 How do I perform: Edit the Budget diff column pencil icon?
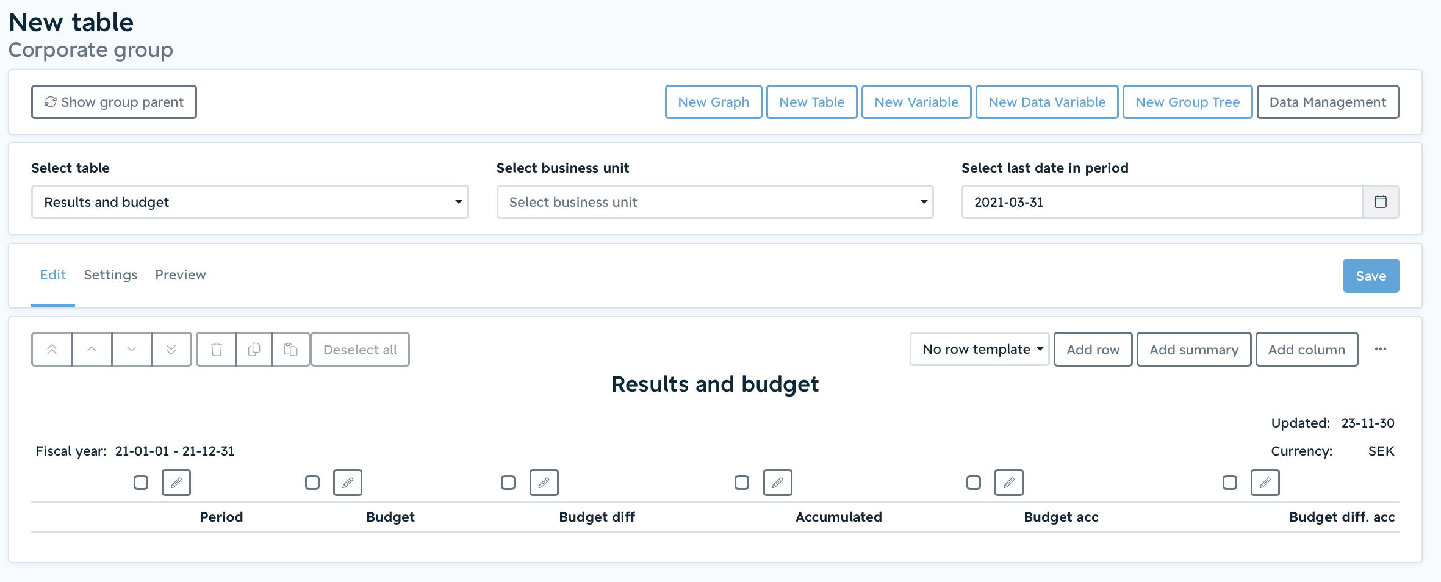pos(544,483)
